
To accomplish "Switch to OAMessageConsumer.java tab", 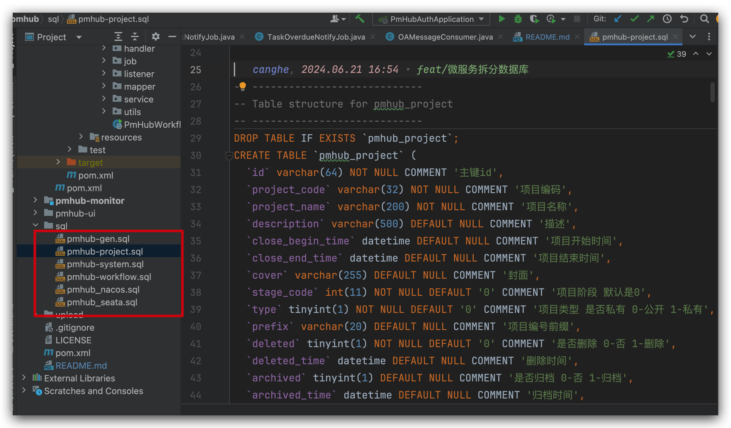I will pos(445,37).
